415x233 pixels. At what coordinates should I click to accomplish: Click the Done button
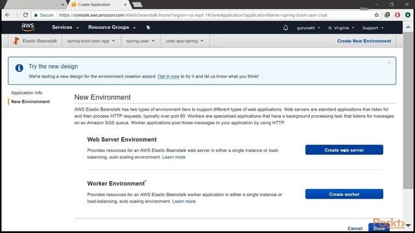pyautogui.click(x=379, y=228)
